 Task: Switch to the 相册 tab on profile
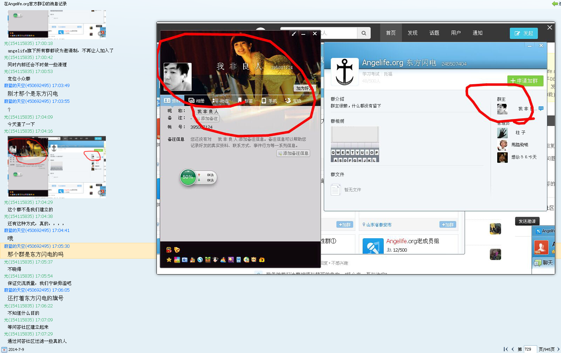coord(197,101)
